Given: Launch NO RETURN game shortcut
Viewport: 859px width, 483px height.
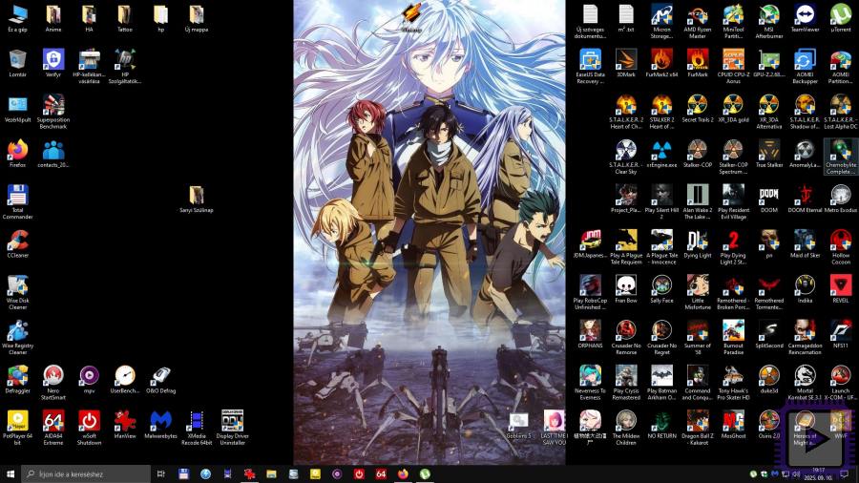Looking at the screenshot, I should [x=661, y=426].
